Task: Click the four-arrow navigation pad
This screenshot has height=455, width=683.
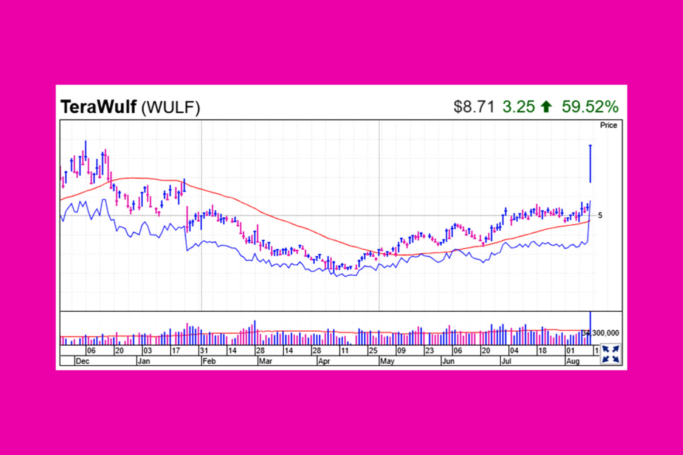Action: pyautogui.click(x=611, y=354)
